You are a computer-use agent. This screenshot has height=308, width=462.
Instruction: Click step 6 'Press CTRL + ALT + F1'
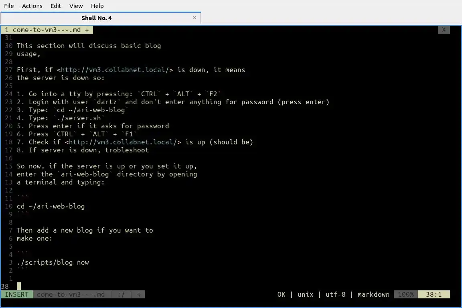(x=77, y=134)
